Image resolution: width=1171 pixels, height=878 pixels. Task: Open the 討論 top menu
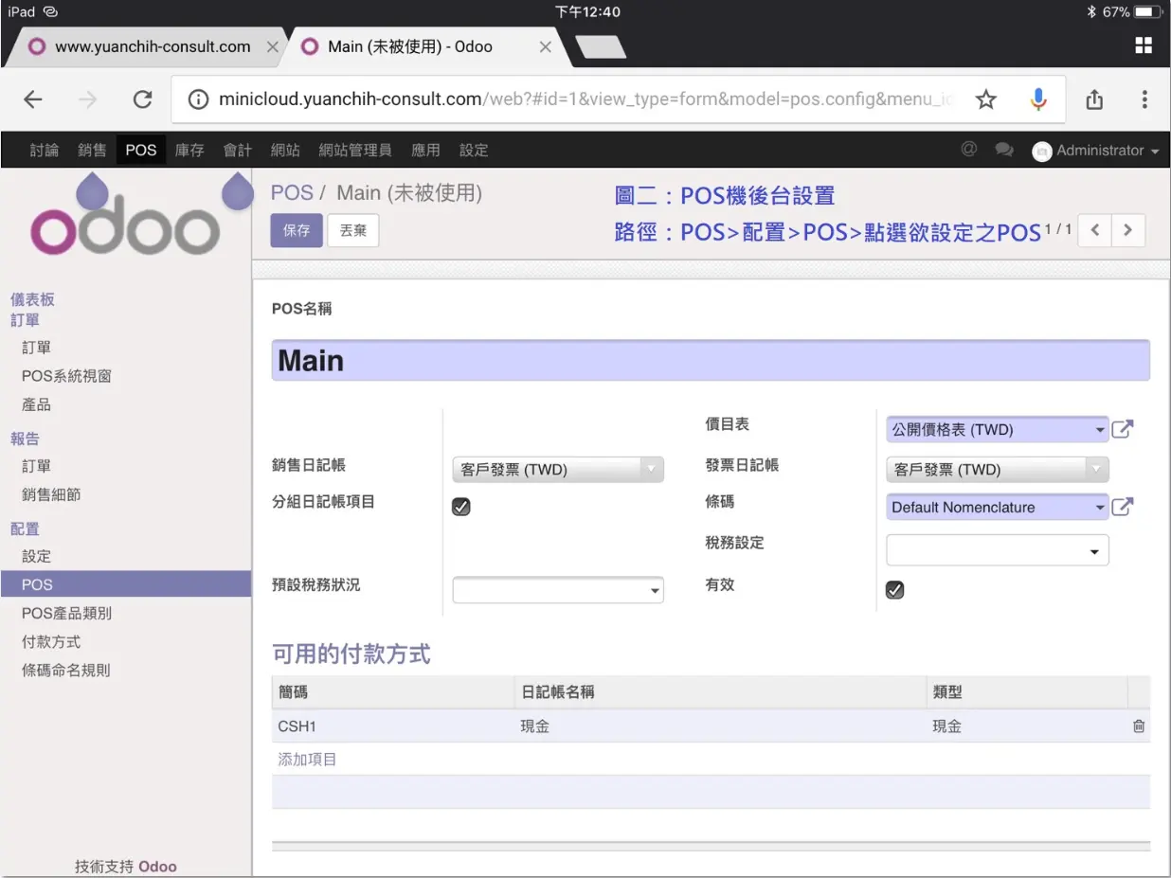(x=44, y=150)
